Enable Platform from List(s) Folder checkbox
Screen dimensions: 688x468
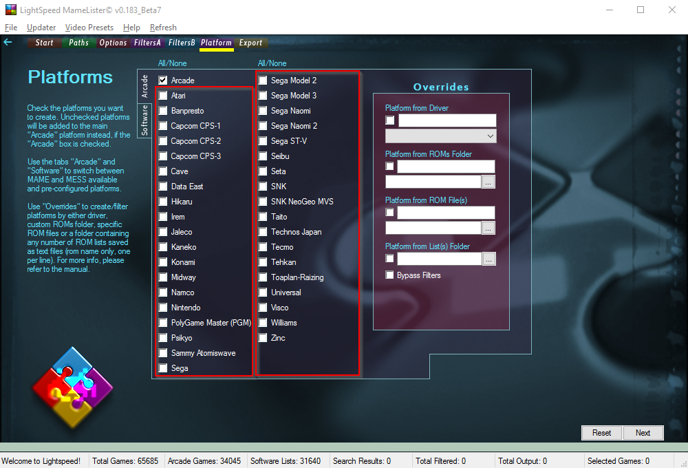389,258
